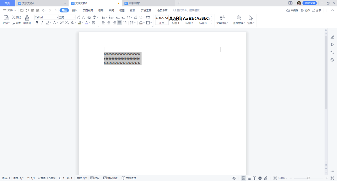Toggle Superscript formatting
Screen dimensions: 337x181
[x=62, y=23]
